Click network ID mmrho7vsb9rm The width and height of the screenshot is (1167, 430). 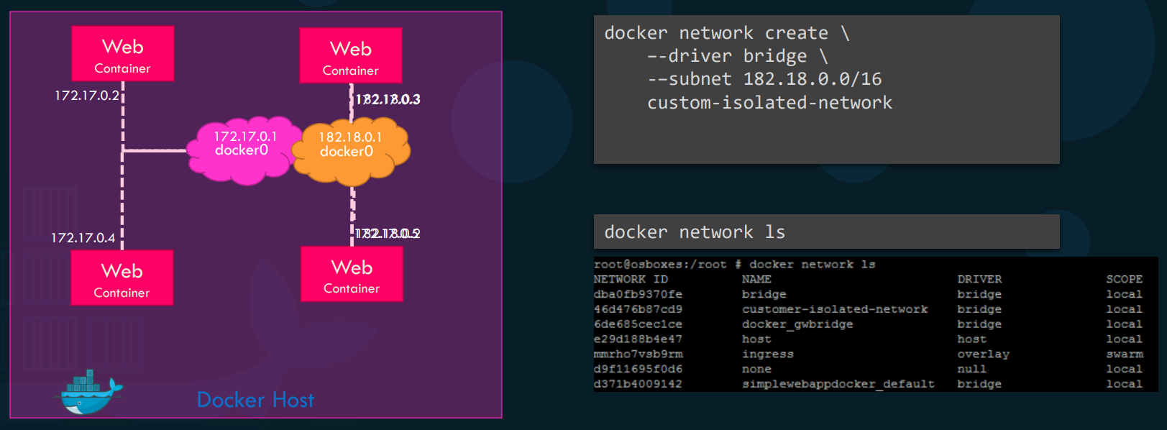[638, 354]
